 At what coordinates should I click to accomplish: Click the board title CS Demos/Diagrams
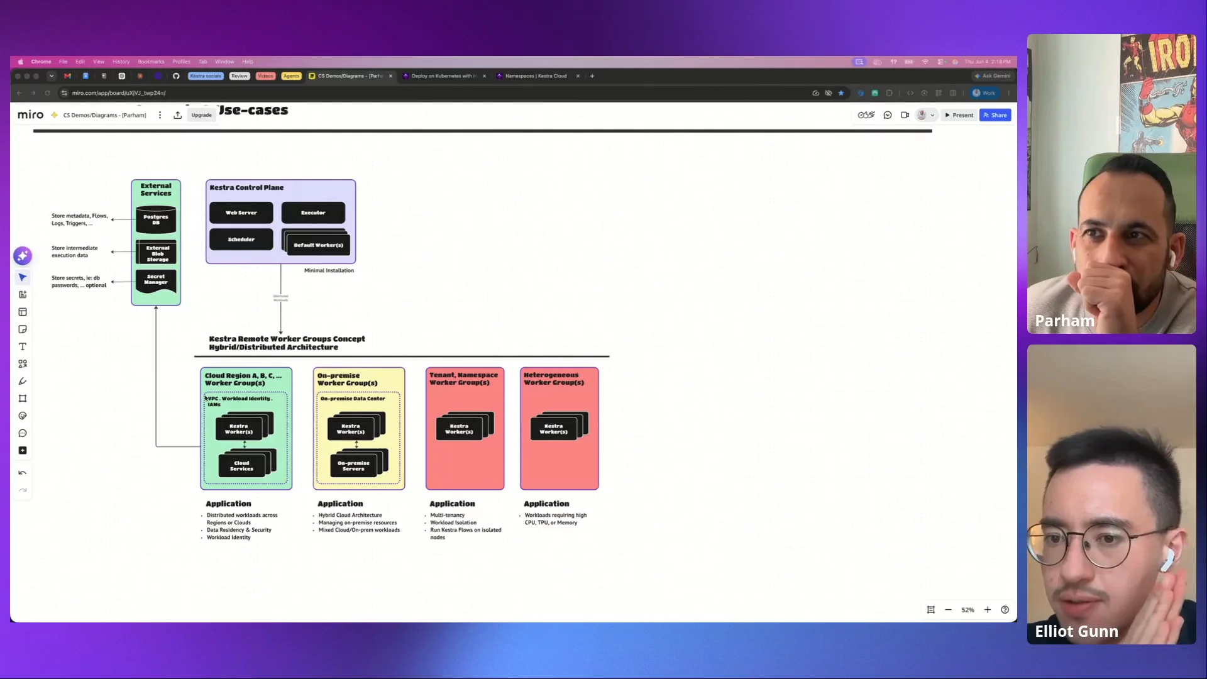(104, 115)
